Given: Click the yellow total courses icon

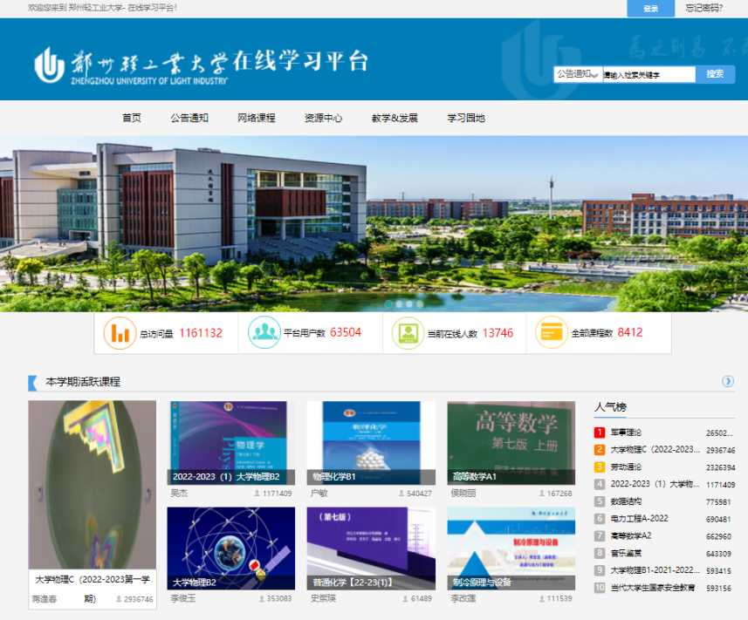Looking at the screenshot, I should coord(552,333).
